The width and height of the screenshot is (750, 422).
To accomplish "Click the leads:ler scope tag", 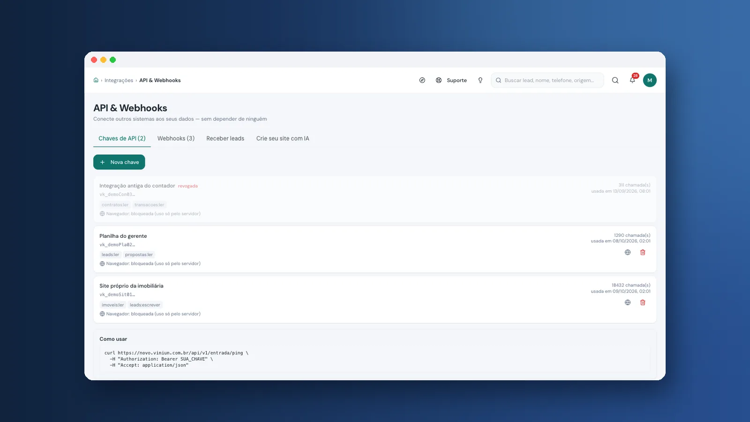I will 110,255.
